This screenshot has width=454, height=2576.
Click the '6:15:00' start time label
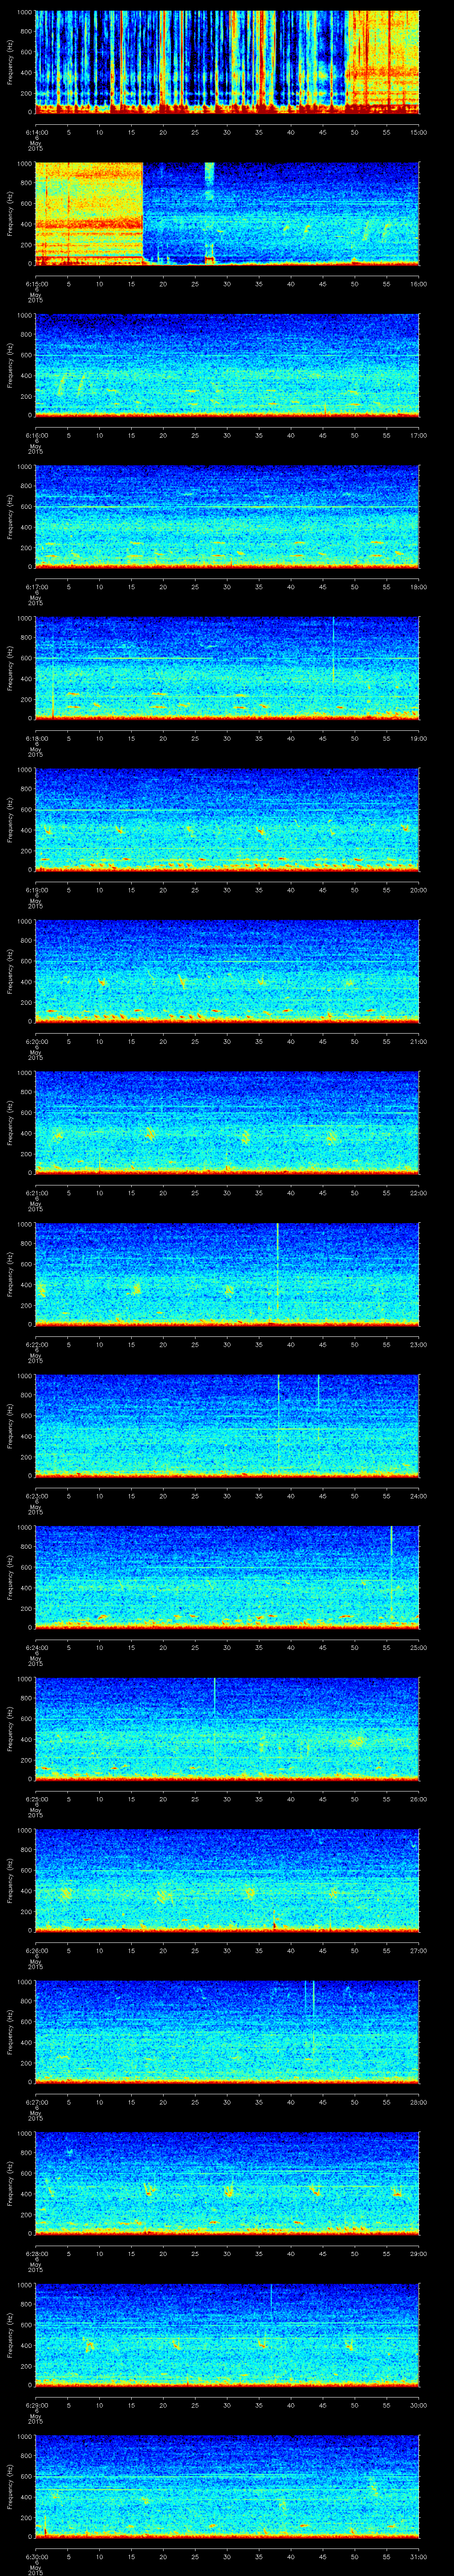coord(36,284)
